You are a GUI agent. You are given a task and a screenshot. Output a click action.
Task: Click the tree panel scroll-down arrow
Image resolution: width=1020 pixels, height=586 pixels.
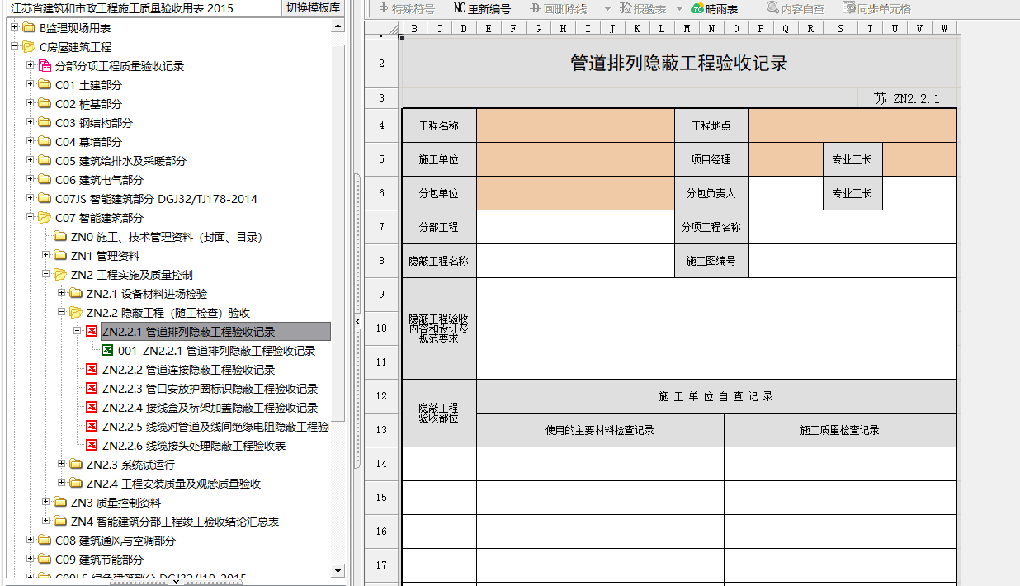click(338, 569)
